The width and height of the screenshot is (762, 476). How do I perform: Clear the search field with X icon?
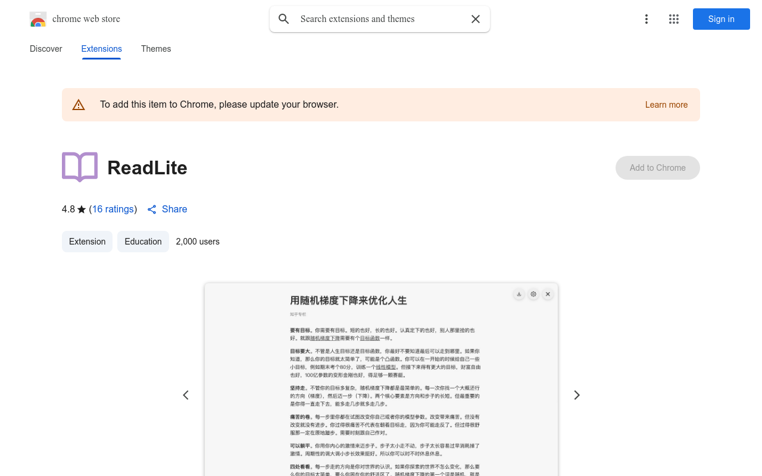pos(476,19)
